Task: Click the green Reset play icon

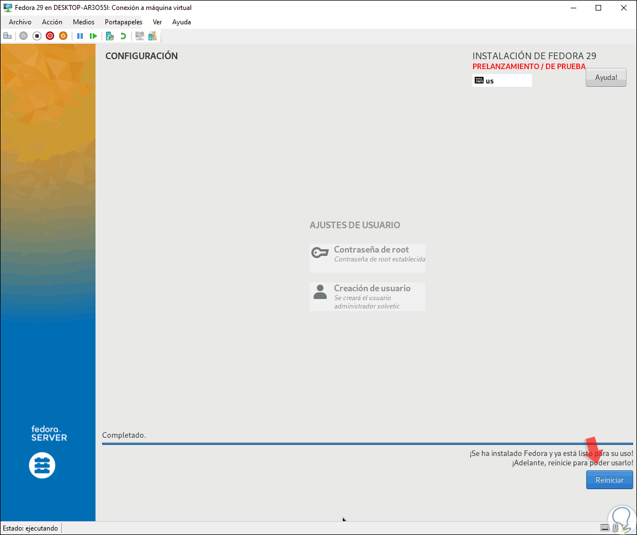Action: (x=93, y=36)
